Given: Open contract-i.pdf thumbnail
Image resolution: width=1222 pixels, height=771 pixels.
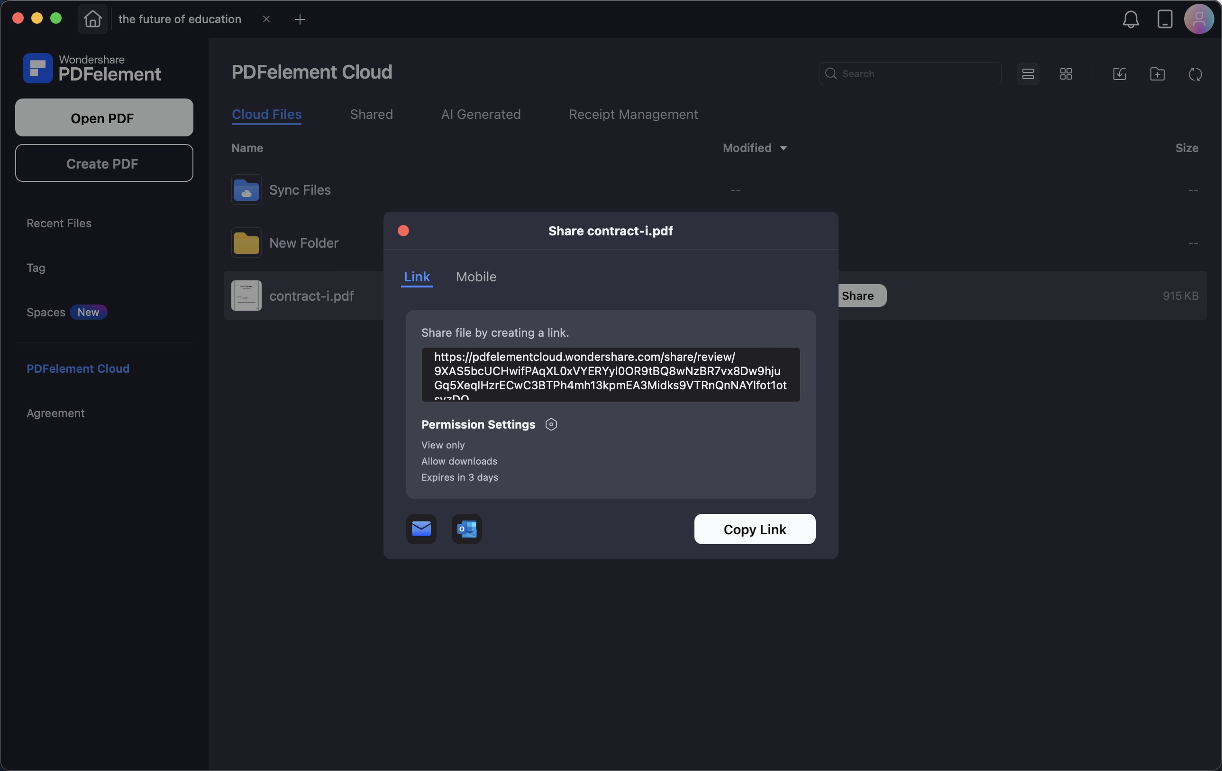Looking at the screenshot, I should pyautogui.click(x=246, y=296).
